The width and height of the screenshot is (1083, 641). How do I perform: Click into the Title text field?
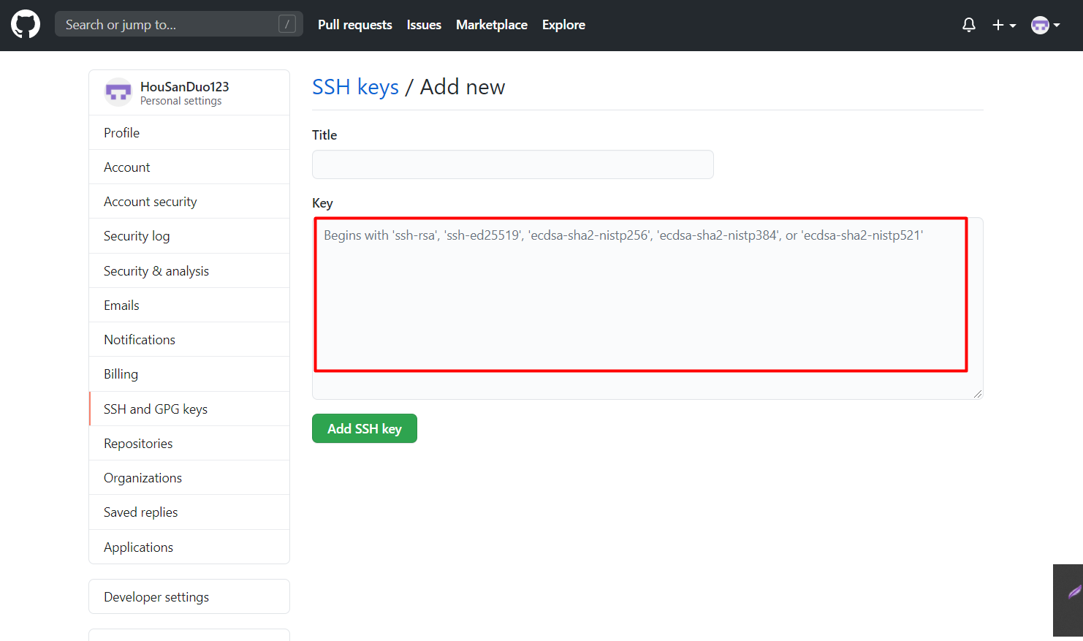(513, 164)
